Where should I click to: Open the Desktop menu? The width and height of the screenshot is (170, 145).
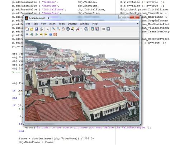[72, 24]
